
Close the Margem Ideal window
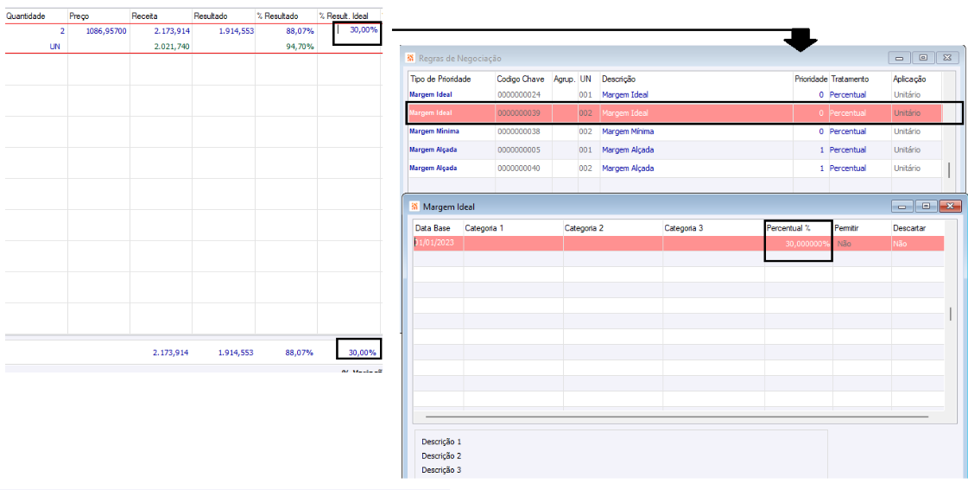coord(950,206)
